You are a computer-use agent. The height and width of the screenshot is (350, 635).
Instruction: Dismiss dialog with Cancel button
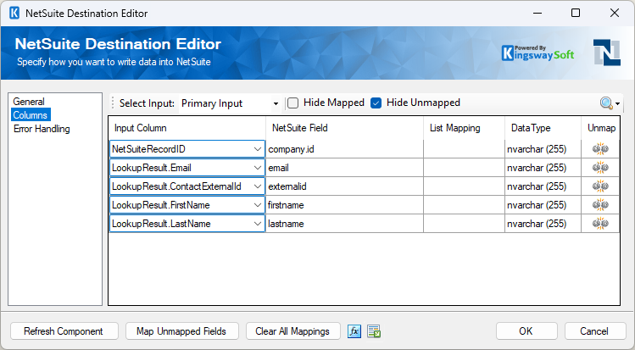[594, 331]
